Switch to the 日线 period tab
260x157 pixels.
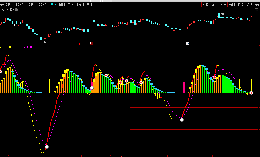coord(53,5)
